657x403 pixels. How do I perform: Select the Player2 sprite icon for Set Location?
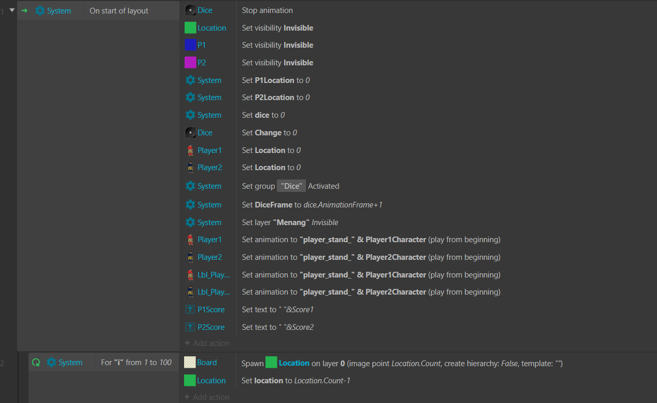point(190,168)
